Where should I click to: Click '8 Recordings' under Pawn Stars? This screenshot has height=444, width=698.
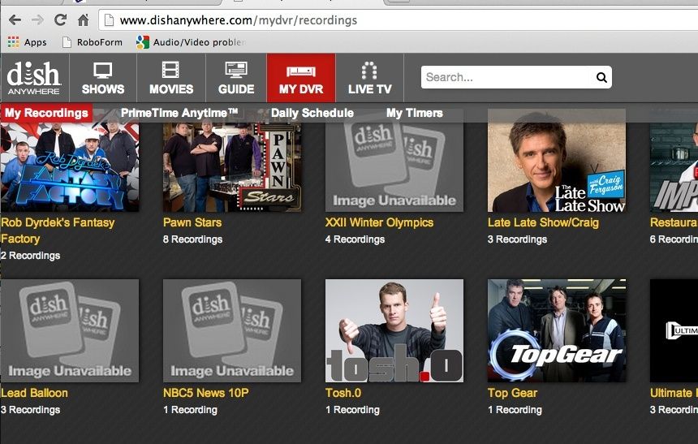tap(192, 239)
